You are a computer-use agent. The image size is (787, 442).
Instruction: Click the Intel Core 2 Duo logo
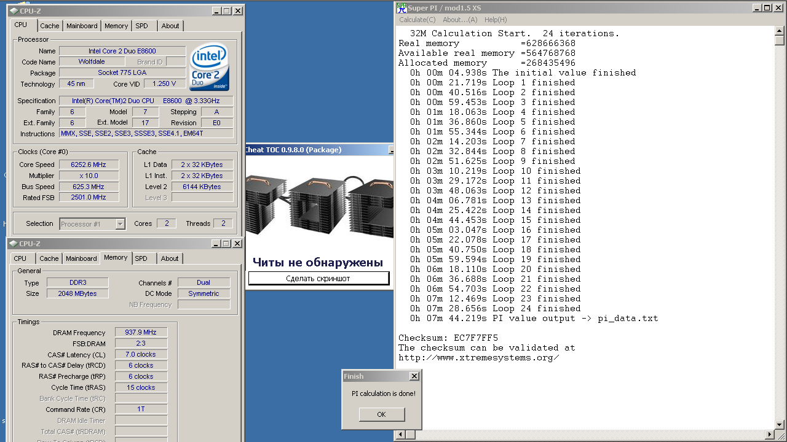tap(209, 66)
